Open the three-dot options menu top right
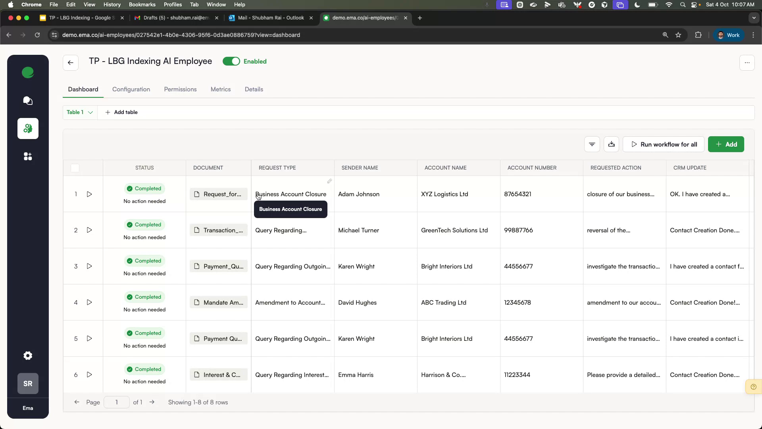Screen dimensions: 762x429 (x=747, y=62)
